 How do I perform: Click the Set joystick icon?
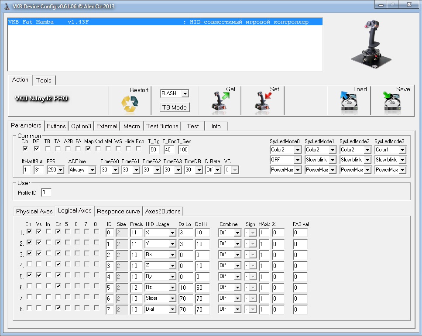[x=263, y=101]
